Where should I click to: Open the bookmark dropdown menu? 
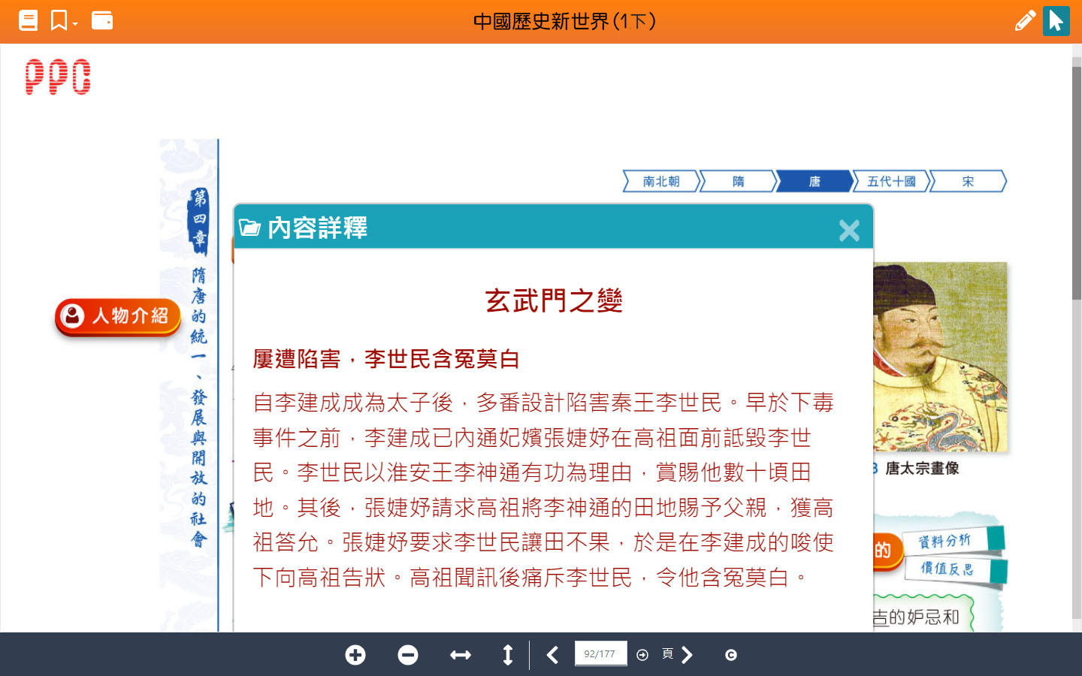pos(64,20)
